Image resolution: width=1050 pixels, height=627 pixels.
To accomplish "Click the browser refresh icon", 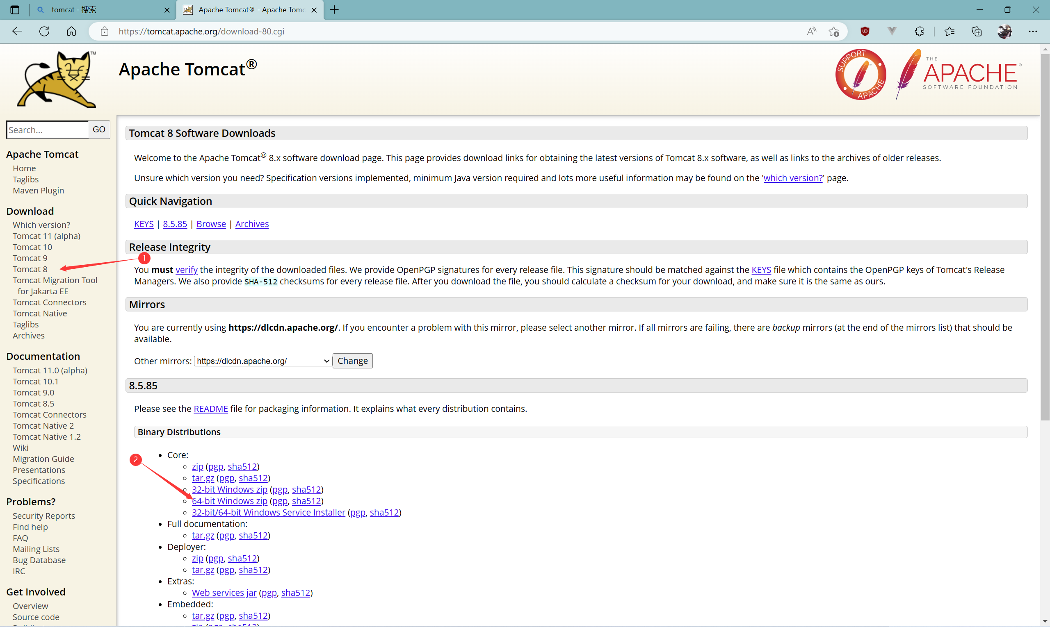I will tap(44, 31).
